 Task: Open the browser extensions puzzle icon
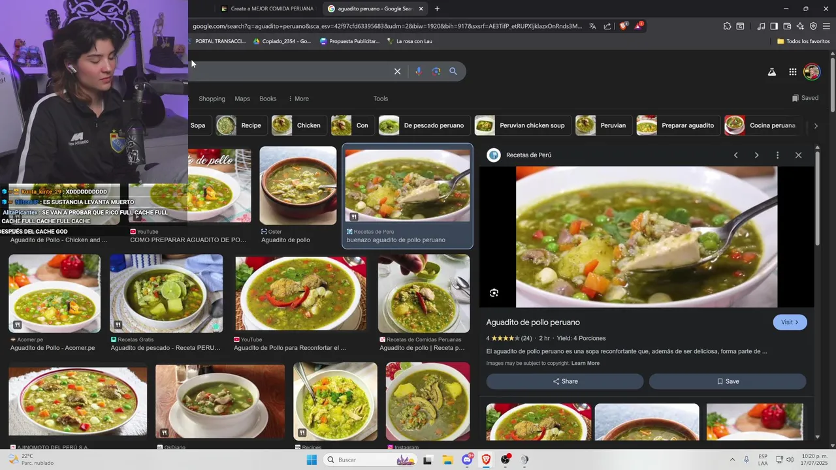pos(727,26)
